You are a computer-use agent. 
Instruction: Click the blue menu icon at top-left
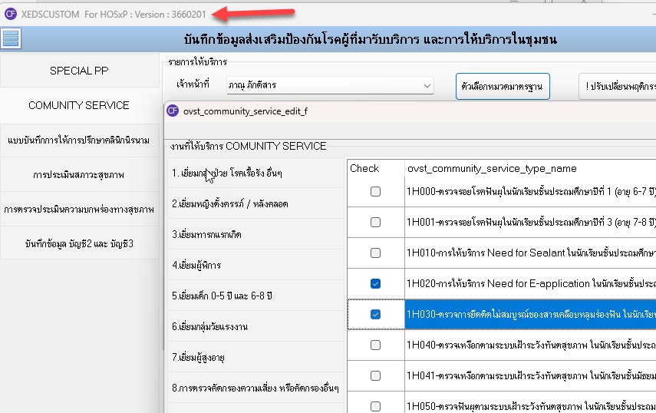tap(11, 38)
